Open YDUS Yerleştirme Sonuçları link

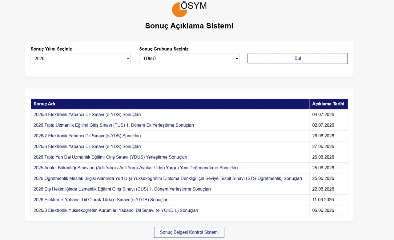click(110, 157)
